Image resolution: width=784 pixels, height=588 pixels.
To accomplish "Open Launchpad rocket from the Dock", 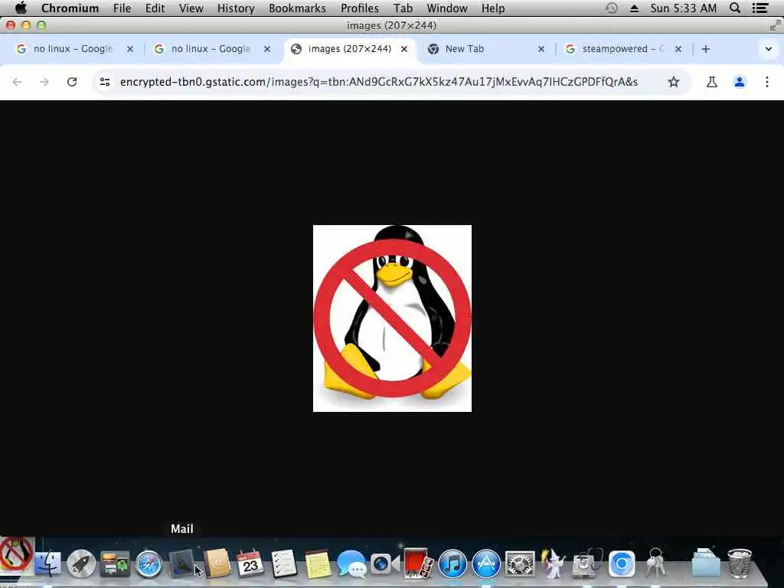I will coord(81,564).
